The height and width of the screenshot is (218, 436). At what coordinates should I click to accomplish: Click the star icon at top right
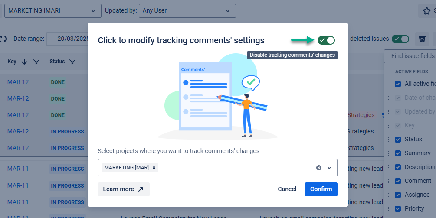point(426,10)
